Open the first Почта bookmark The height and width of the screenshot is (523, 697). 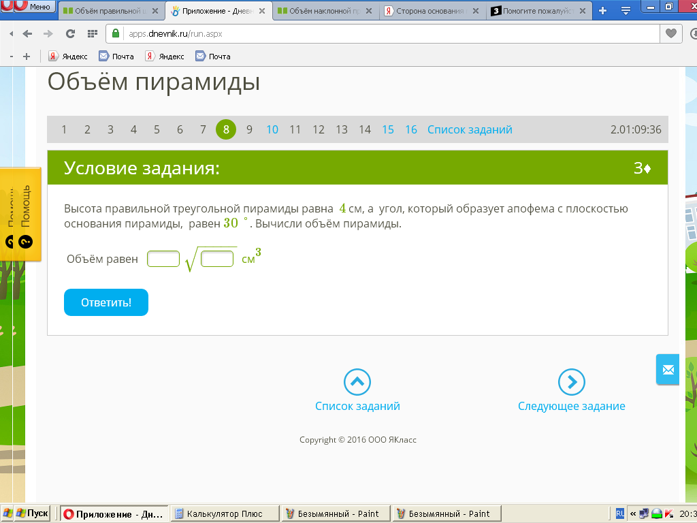[116, 57]
